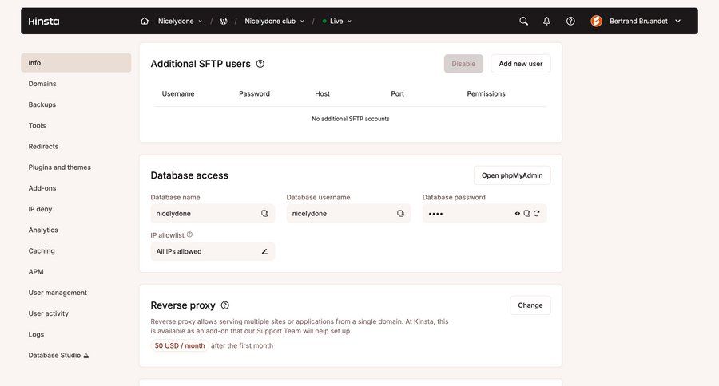
Task: Edit the IP allowlist pencil icon
Action: pyautogui.click(x=264, y=251)
